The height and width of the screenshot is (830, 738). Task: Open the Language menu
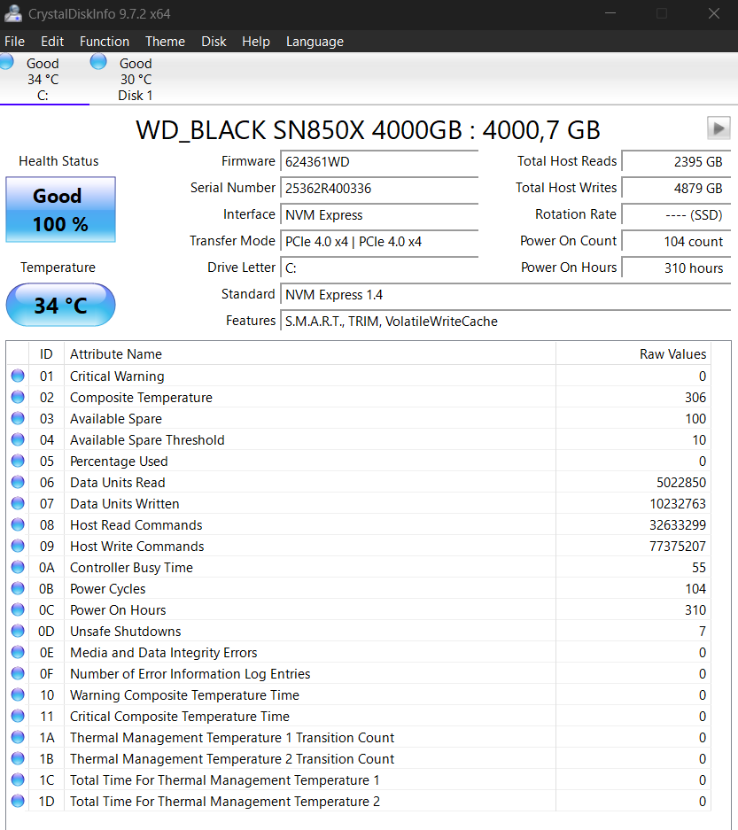(315, 42)
